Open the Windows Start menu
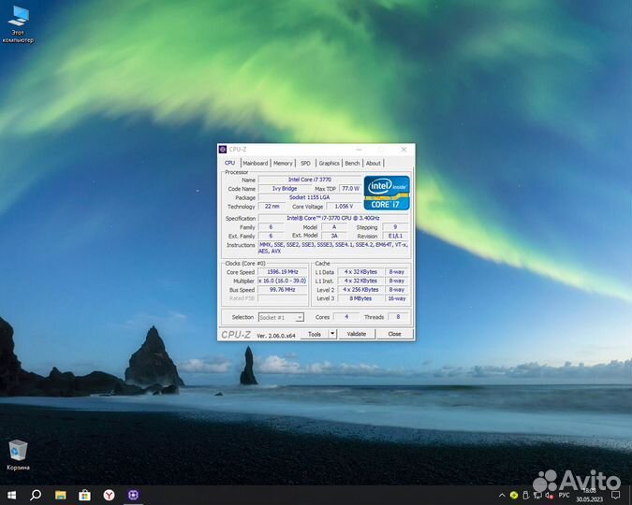632x505 pixels. click(12, 495)
